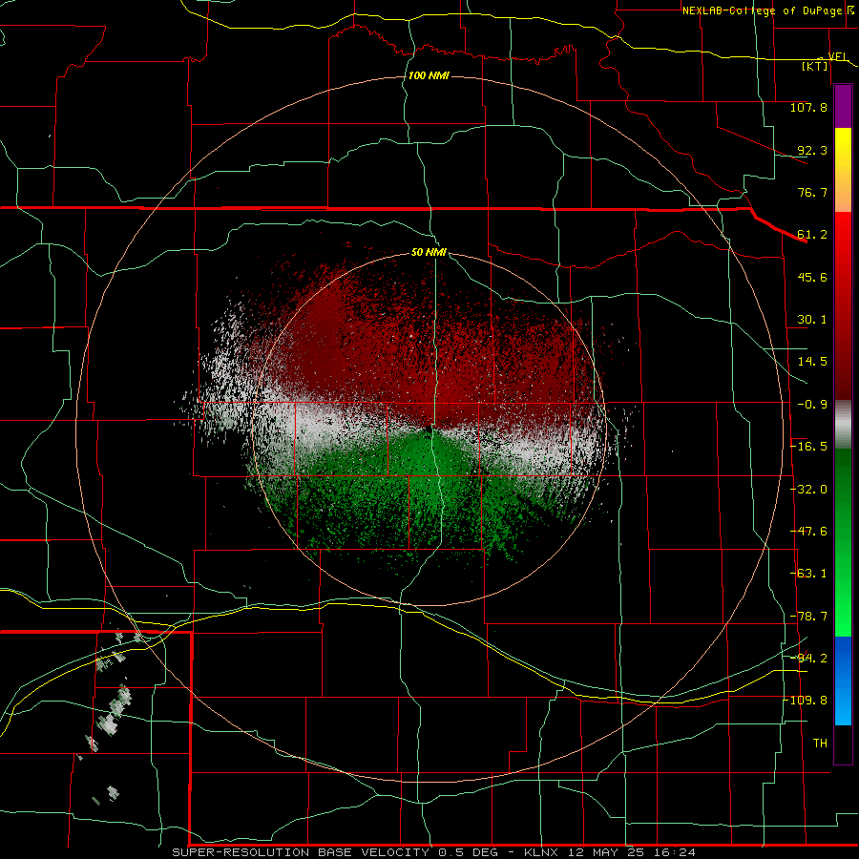Screen dimensions: 859x859
Task: Click the 45.6 value on velocity scale
Action: 812,277
